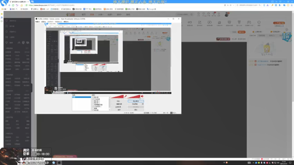Click the gamepad icon in streamer toolbar

(249, 22)
